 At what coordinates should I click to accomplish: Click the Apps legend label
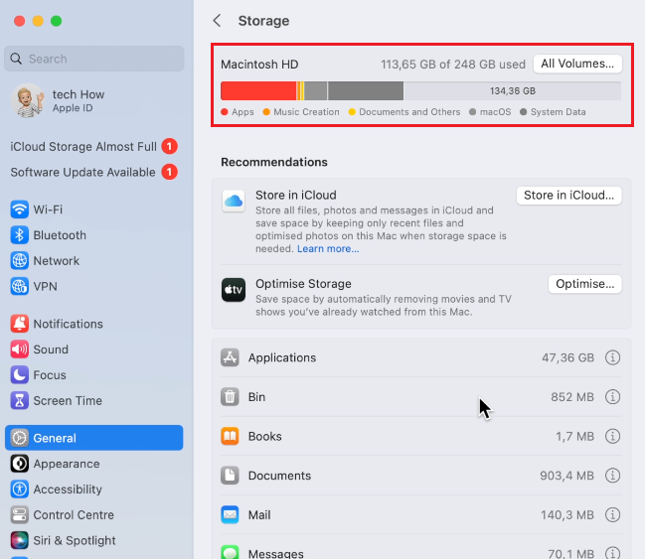[x=242, y=112]
